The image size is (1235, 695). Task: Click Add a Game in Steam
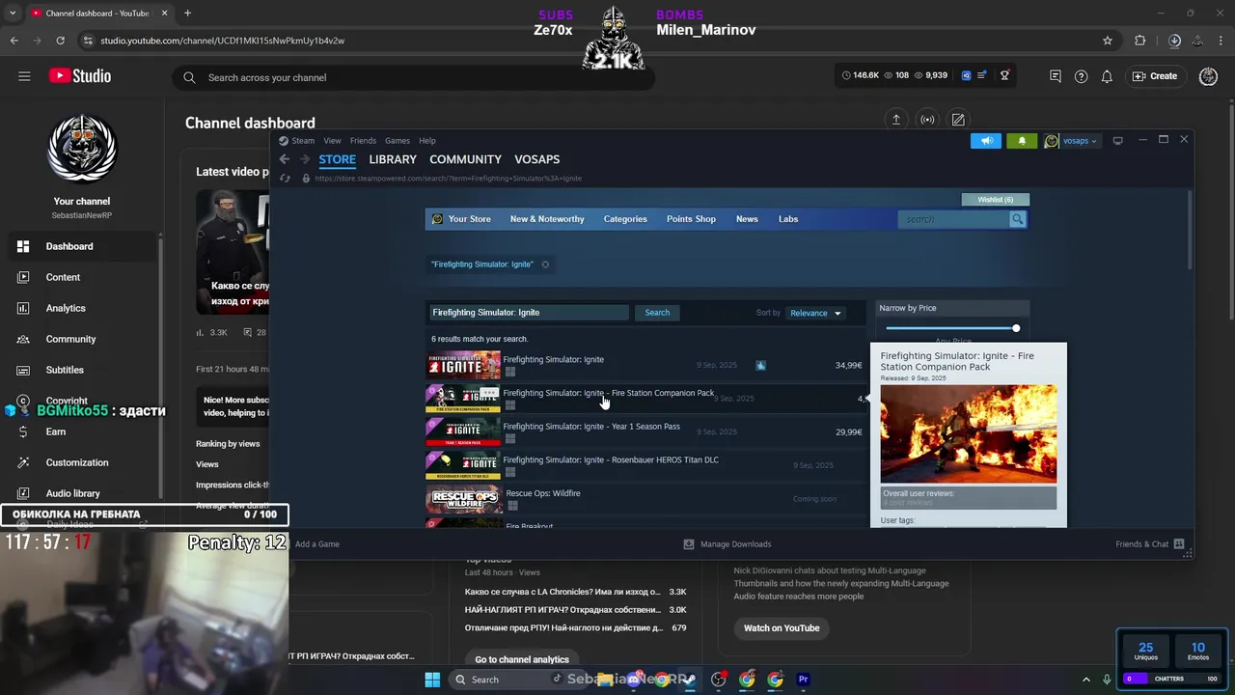(316, 544)
